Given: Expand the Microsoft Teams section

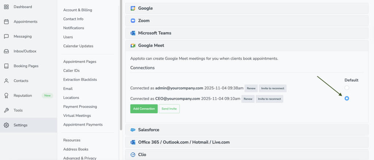Looking at the screenshot, I should (247, 33).
